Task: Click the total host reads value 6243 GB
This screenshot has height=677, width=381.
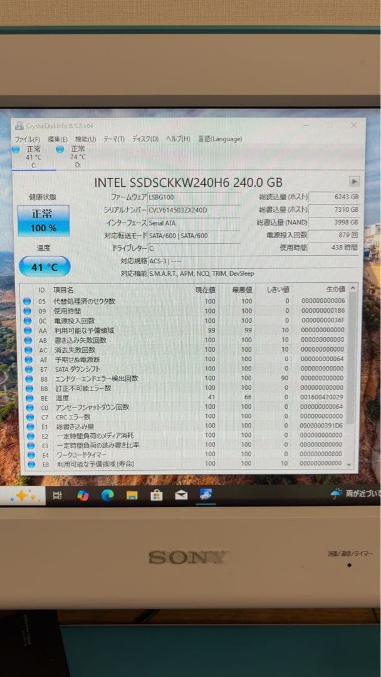Action: [335, 196]
